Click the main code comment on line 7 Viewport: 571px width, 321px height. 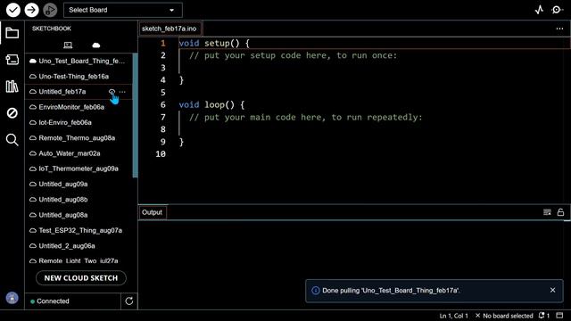pyautogui.click(x=305, y=117)
